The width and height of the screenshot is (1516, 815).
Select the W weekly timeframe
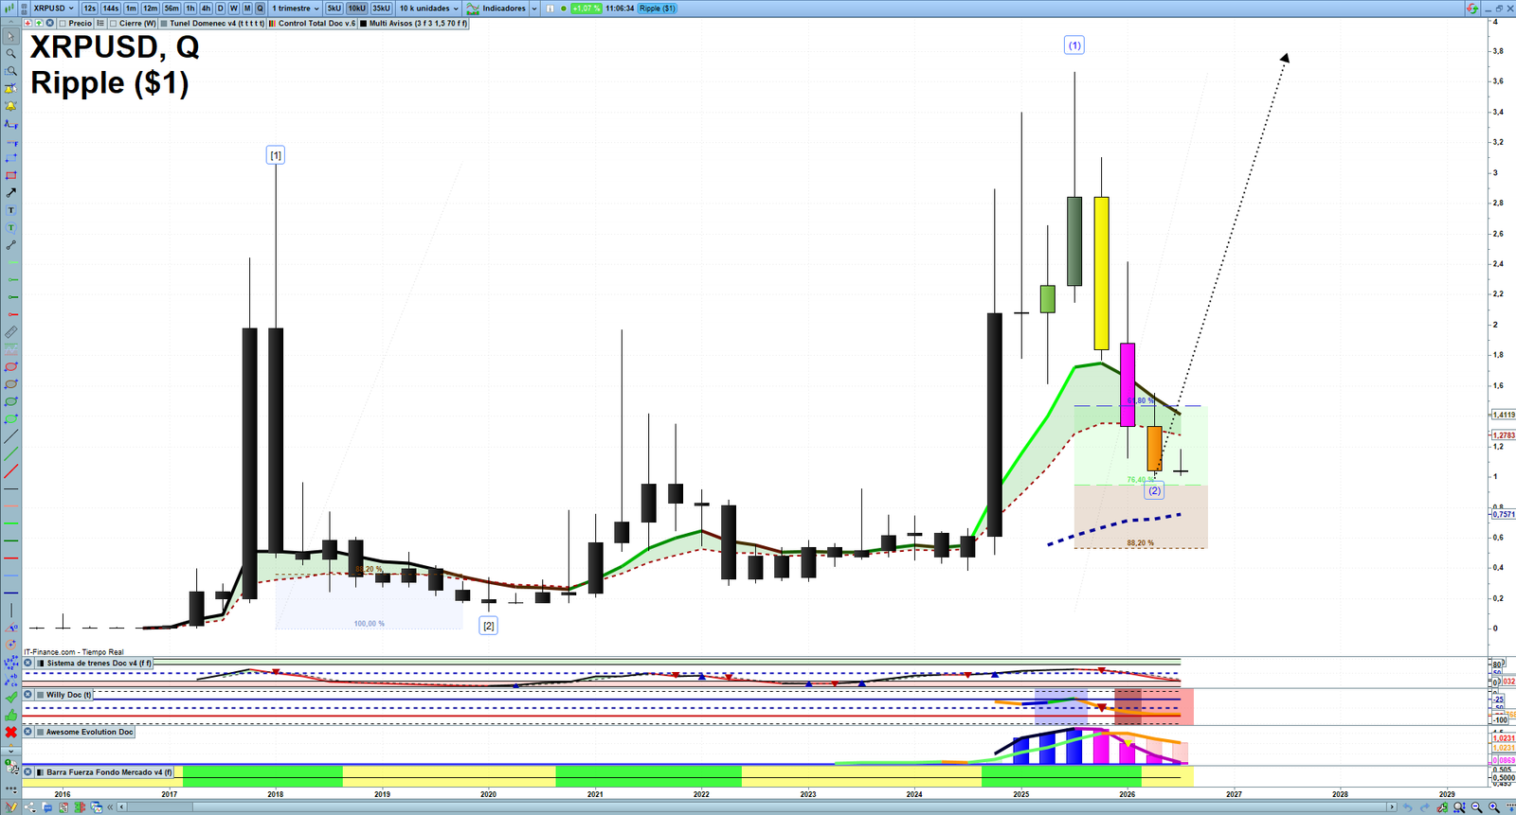click(x=233, y=9)
